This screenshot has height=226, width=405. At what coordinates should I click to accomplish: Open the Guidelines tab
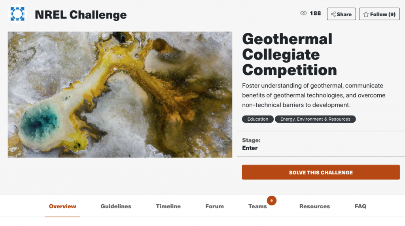[x=116, y=206]
